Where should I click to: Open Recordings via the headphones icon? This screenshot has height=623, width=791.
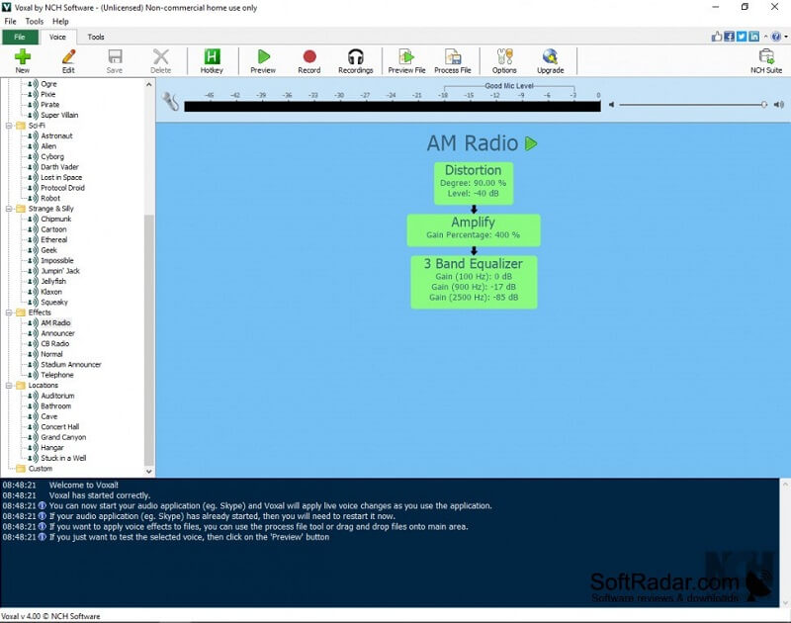click(x=355, y=57)
